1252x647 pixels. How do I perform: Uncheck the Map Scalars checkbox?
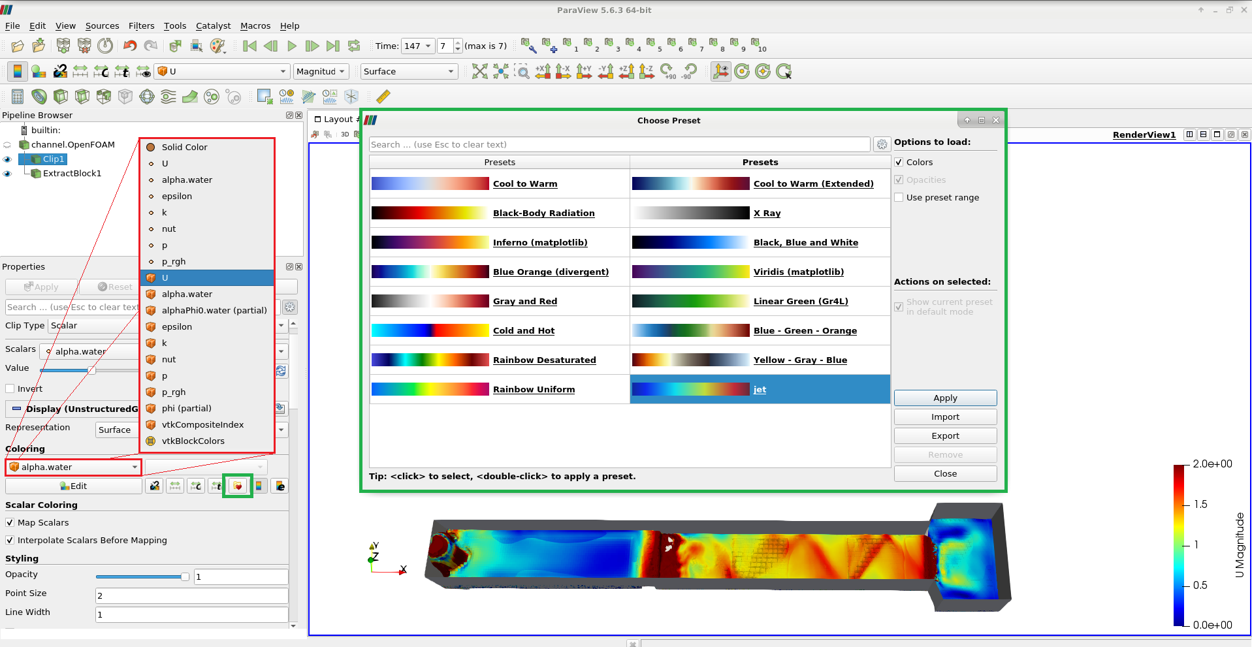[10, 522]
